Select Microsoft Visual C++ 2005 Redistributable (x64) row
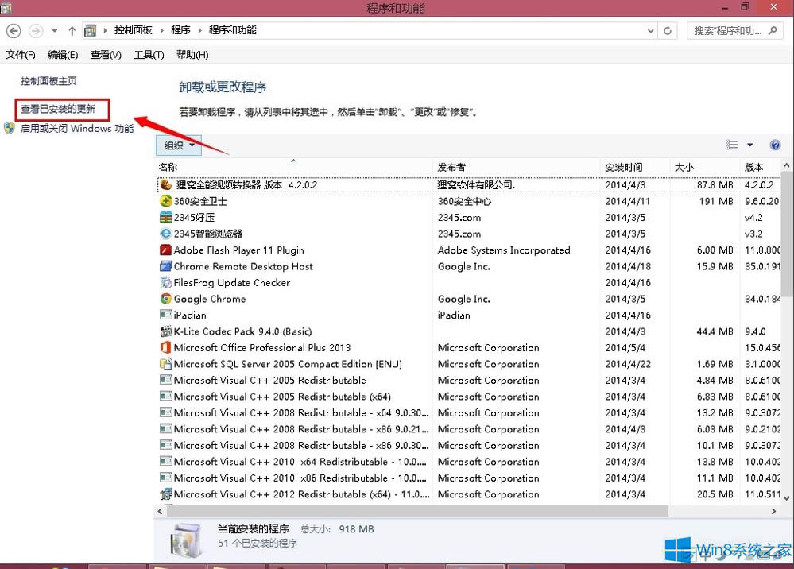Screen dimensions: 794x569 470,397
